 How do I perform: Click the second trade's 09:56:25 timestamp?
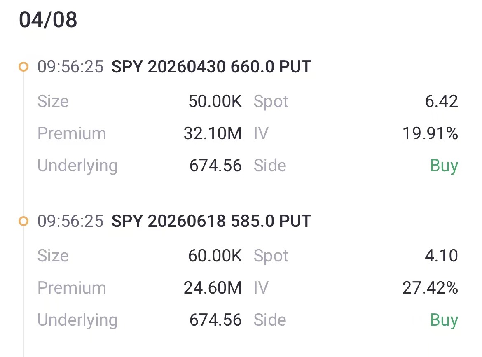point(70,221)
